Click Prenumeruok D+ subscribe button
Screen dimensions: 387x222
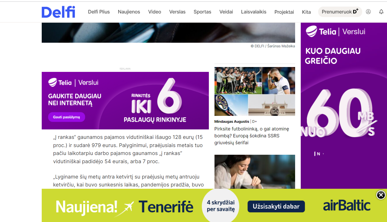click(x=340, y=12)
